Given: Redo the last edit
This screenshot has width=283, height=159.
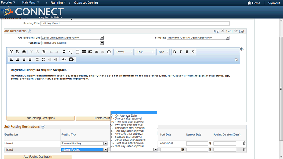Looking at the screenshot, I should tap(57, 52).
